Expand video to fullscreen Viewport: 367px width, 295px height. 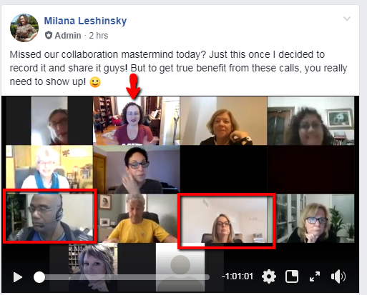(x=315, y=276)
